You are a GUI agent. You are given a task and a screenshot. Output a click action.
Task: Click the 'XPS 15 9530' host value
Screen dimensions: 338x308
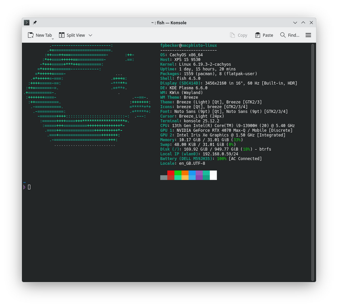pos(187,60)
